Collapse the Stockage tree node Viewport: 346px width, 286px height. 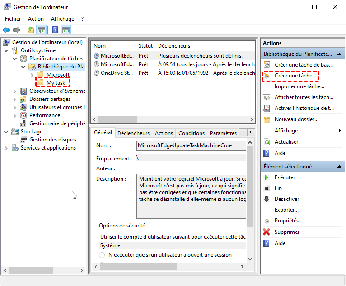point(6,132)
